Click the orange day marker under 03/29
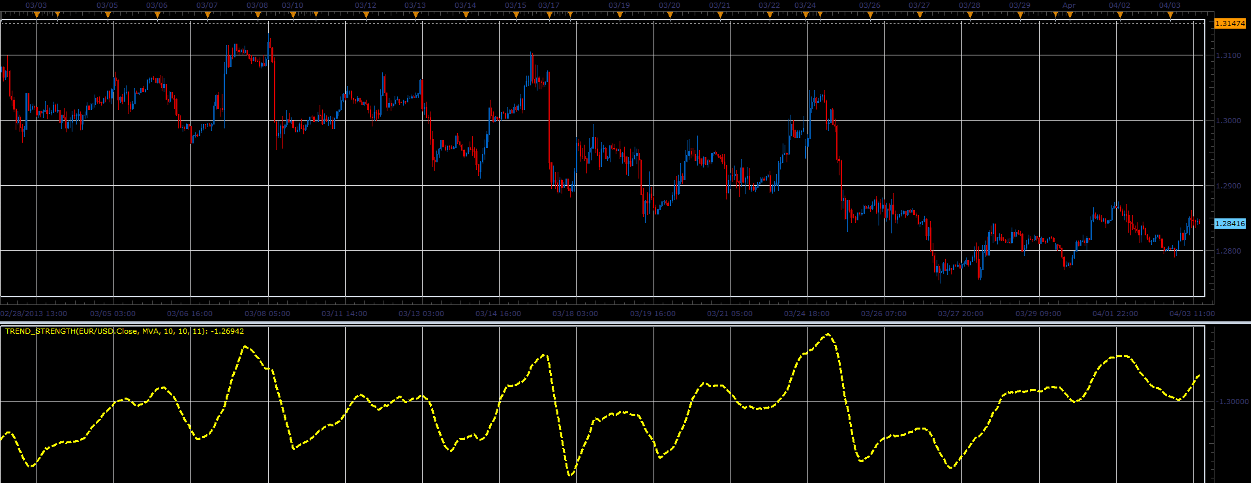This screenshot has height=483, width=1251. pyautogui.click(x=1019, y=14)
